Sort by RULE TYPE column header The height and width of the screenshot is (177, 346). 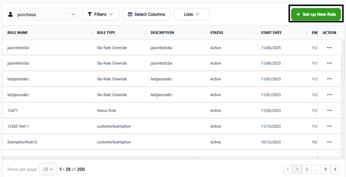[x=106, y=33]
